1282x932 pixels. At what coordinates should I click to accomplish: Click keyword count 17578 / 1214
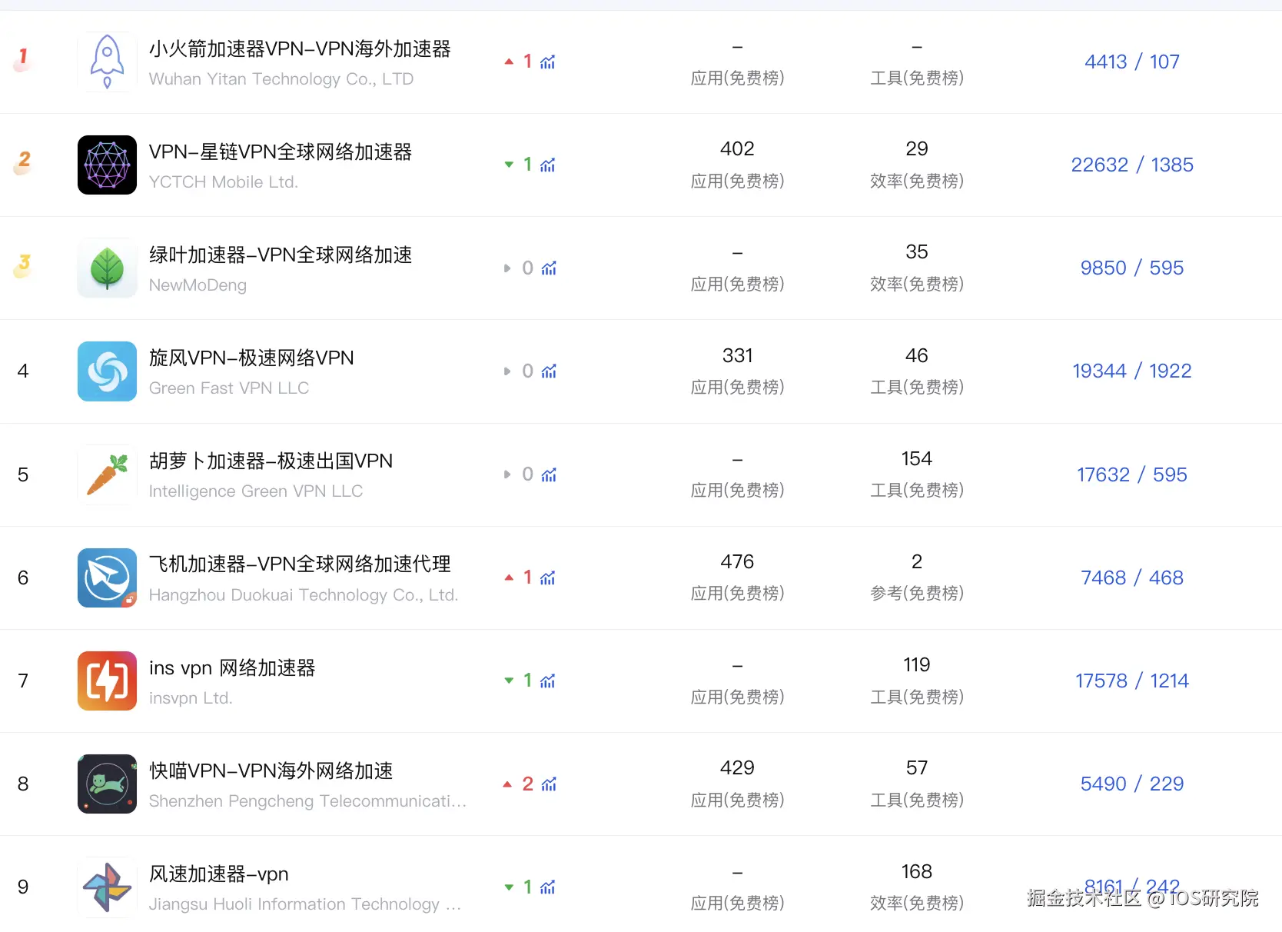point(1132,681)
